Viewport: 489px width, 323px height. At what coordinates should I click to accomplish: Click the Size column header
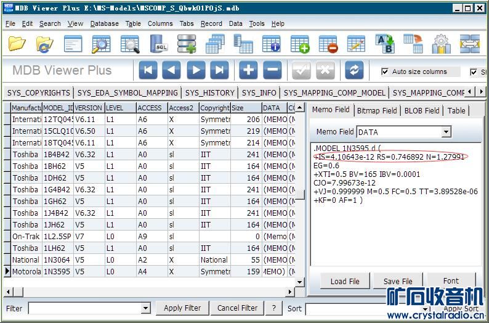tap(246, 108)
